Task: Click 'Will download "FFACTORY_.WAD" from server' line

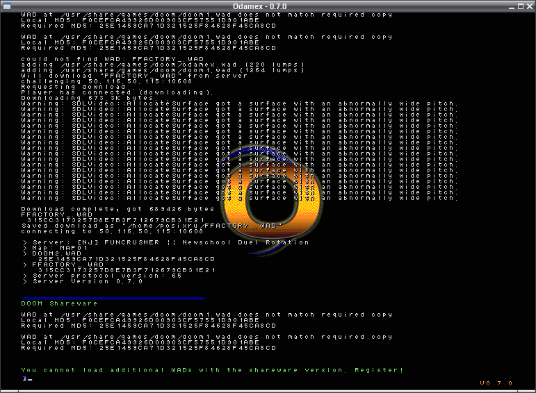Action: click(134, 76)
